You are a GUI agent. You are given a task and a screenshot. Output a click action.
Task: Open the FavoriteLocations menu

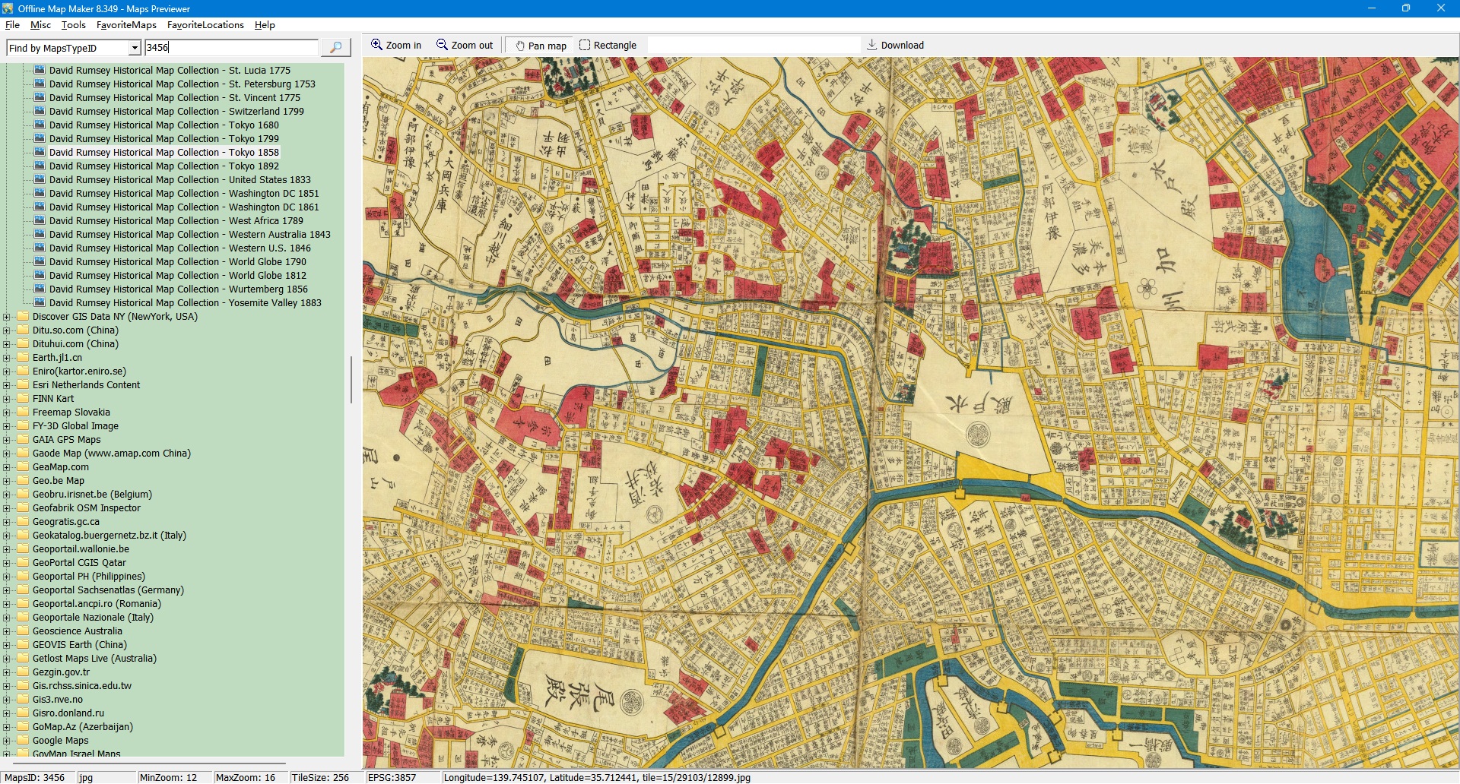[x=205, y=25]
